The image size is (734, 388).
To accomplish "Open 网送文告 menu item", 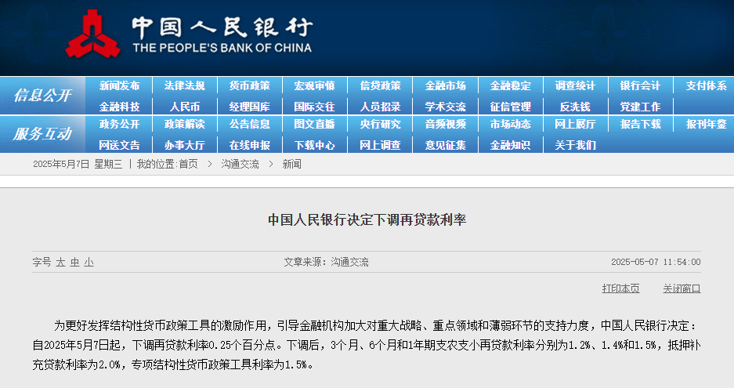I will click(x=119, y=145).
